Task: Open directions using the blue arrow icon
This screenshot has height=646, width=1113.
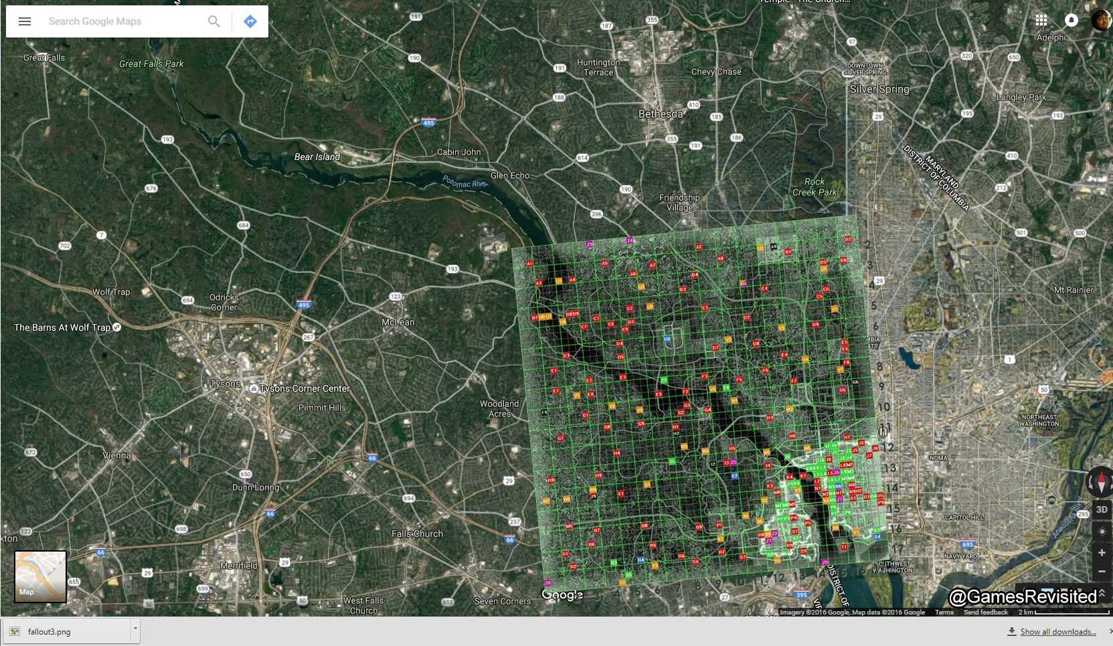Action: pyautogui.click(x=250, y=21)
